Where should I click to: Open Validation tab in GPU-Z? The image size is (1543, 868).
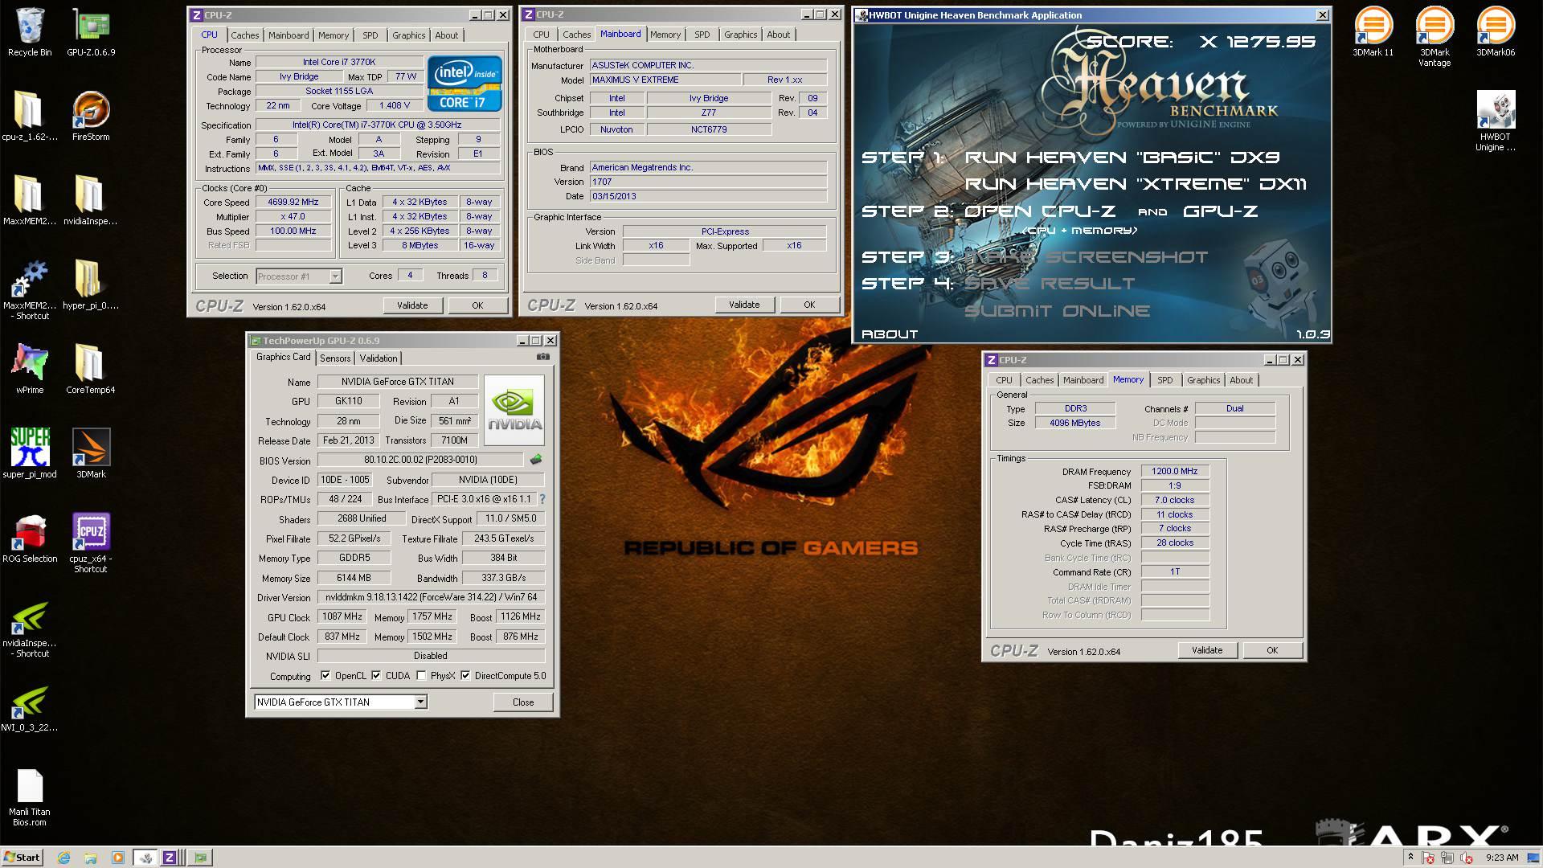pyautogui.click(x=379, y=358)
